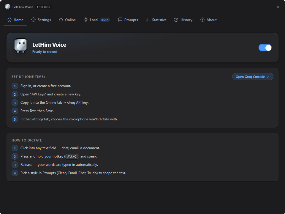Click the Home house icon
Viewport: 285px width, 214px height.
(9, 20)
